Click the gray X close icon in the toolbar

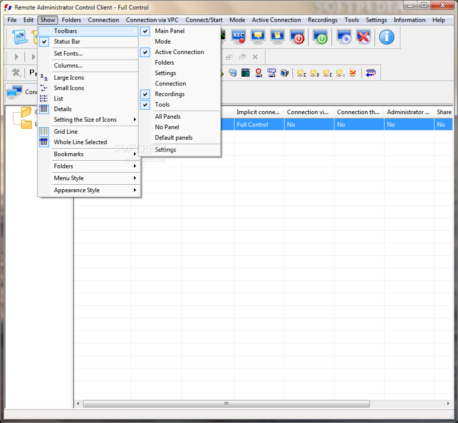[x=255, y=57]
